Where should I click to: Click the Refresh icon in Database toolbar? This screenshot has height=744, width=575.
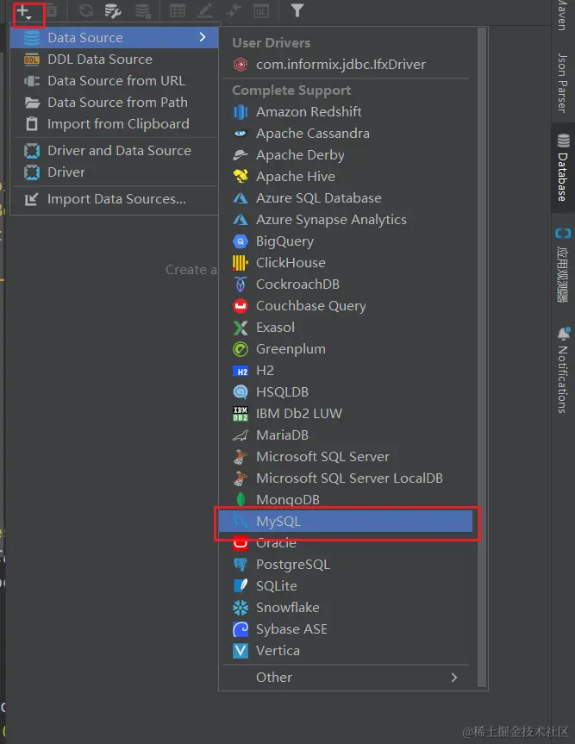[x=86, y=10]
